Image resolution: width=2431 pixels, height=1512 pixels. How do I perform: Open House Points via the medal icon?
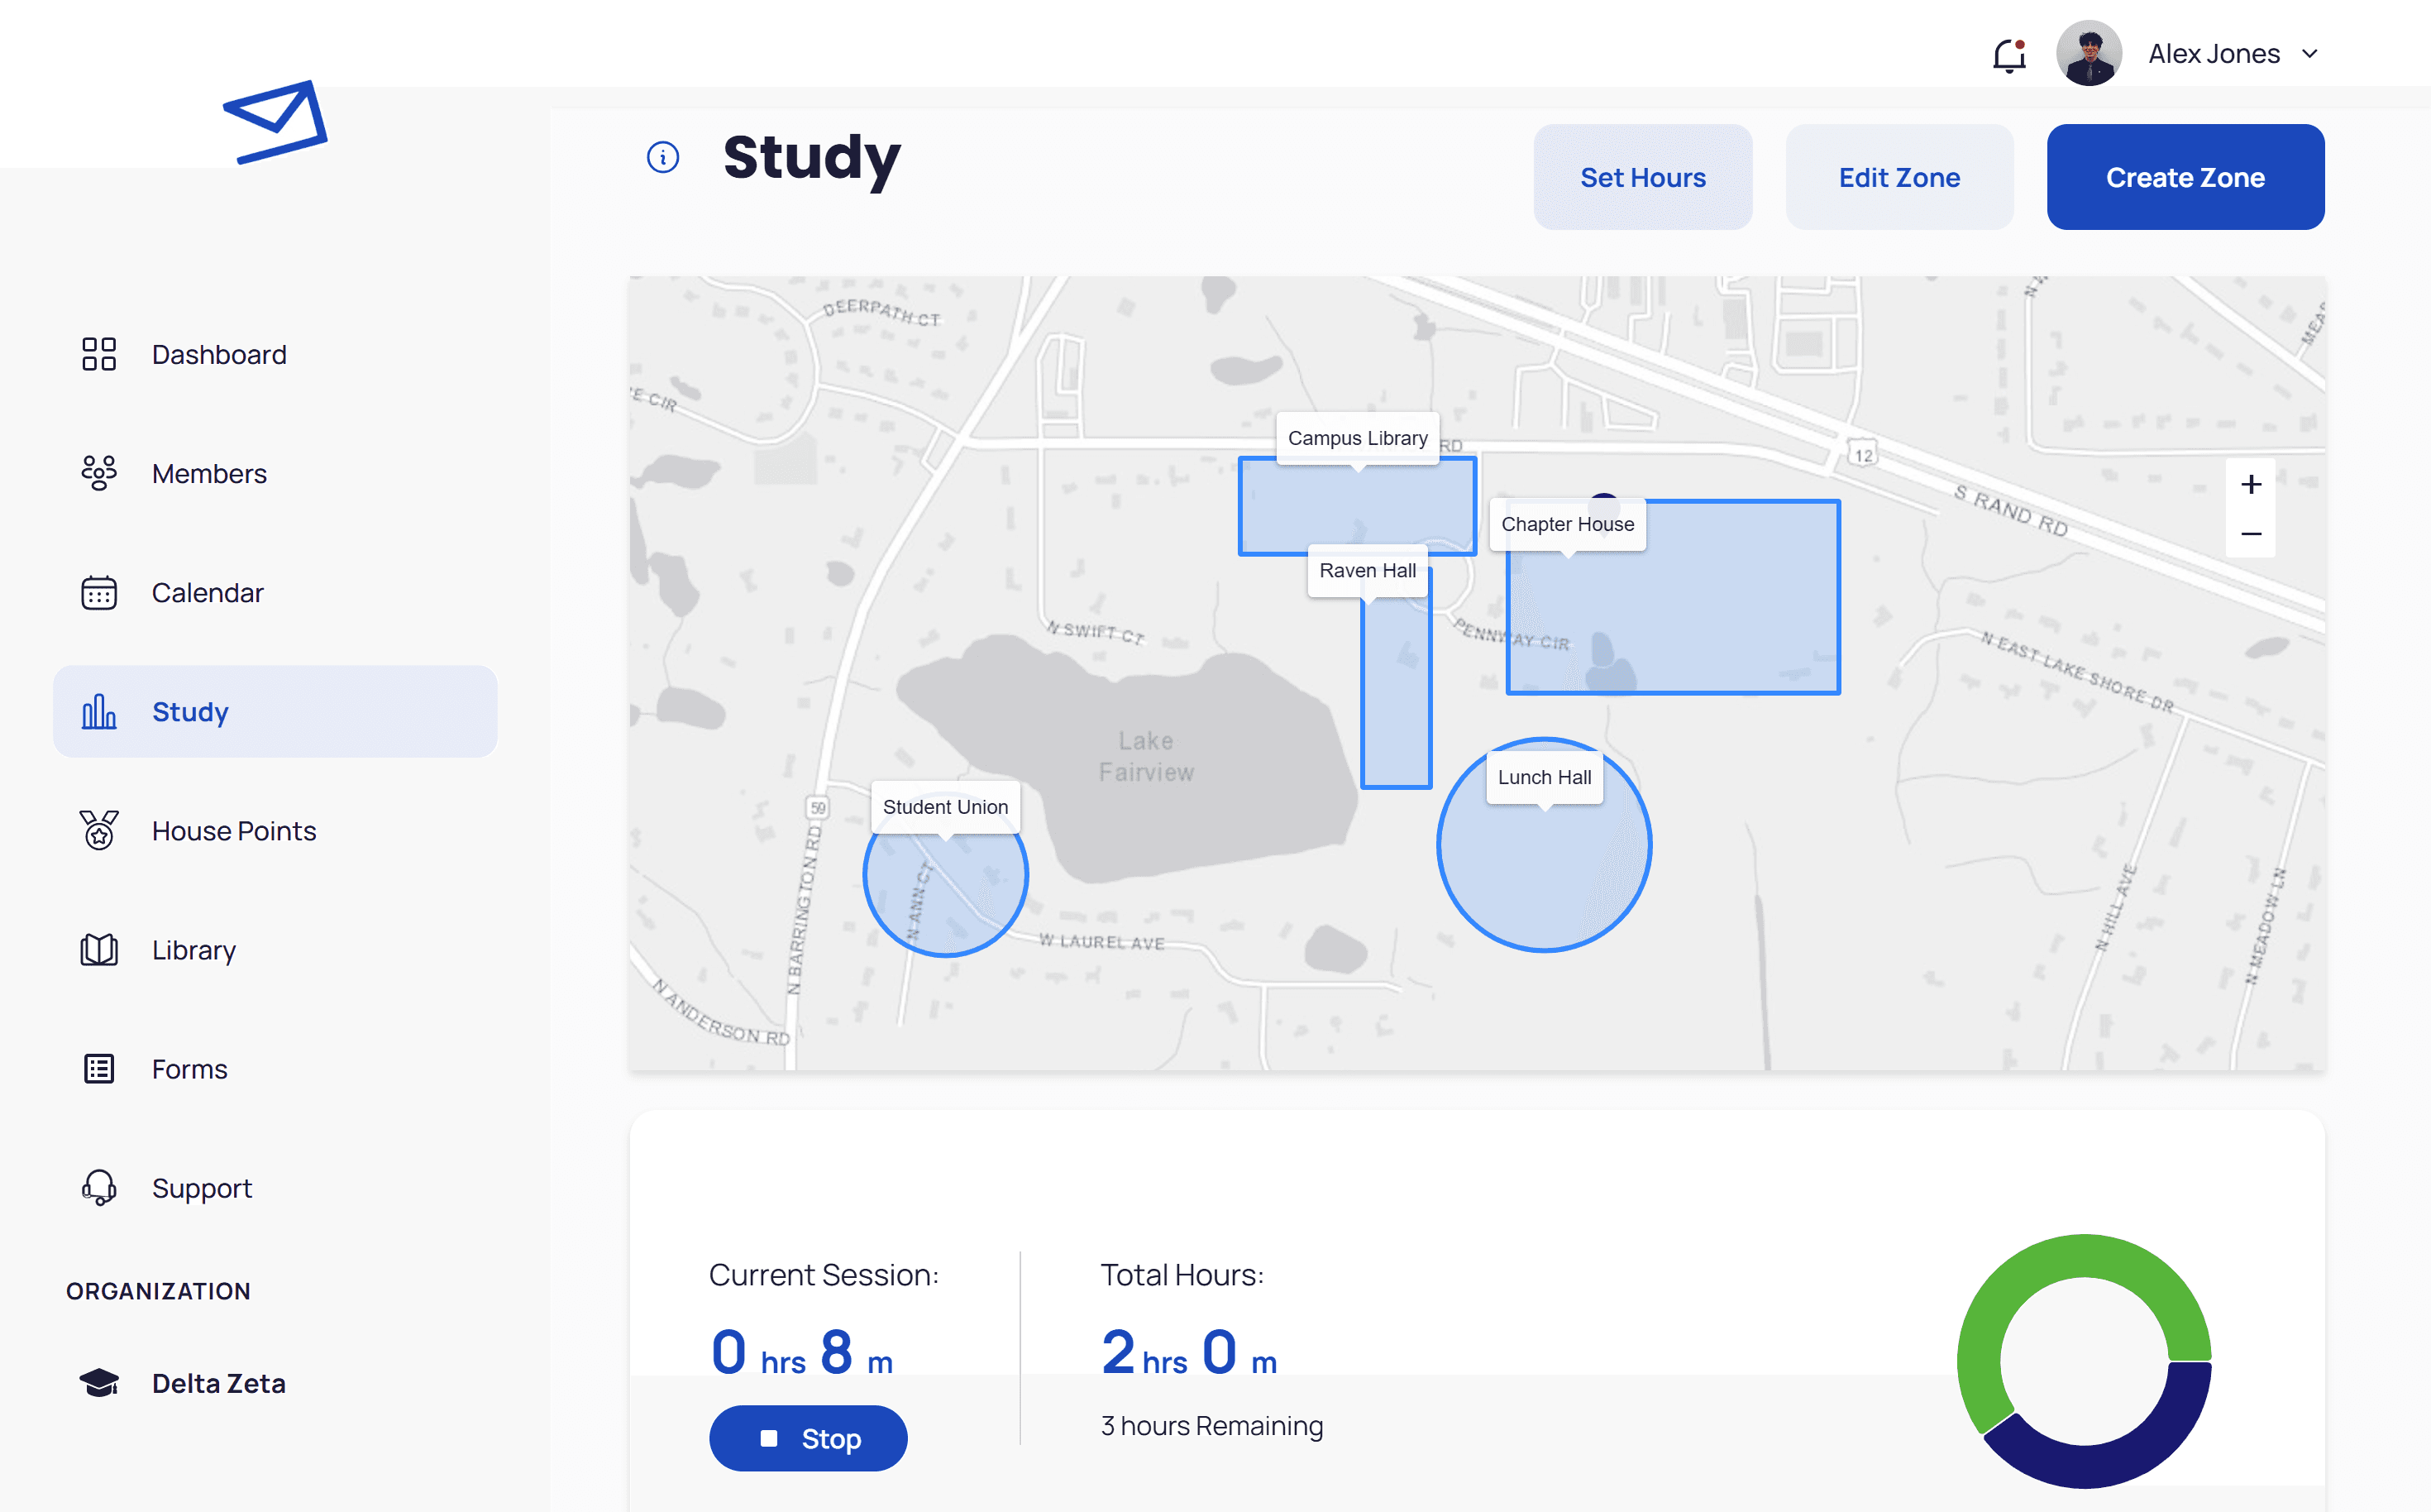click(x=98, y=830)
